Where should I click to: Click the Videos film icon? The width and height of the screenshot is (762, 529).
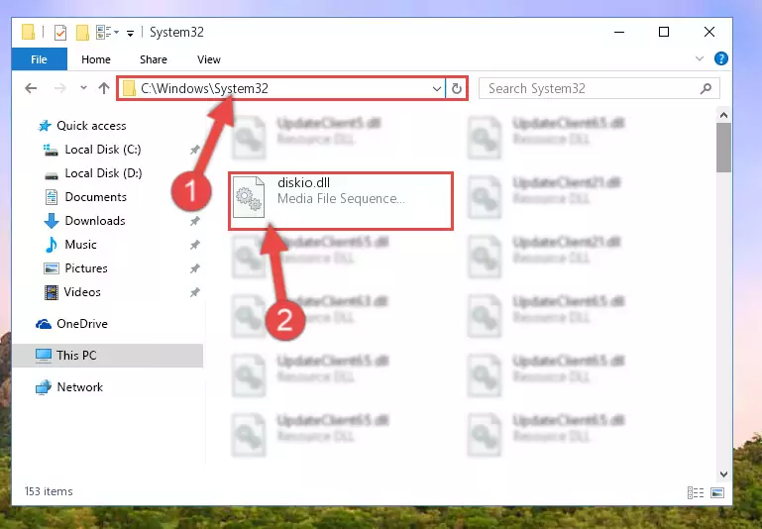pyautogui.click(x=51, y=292)
